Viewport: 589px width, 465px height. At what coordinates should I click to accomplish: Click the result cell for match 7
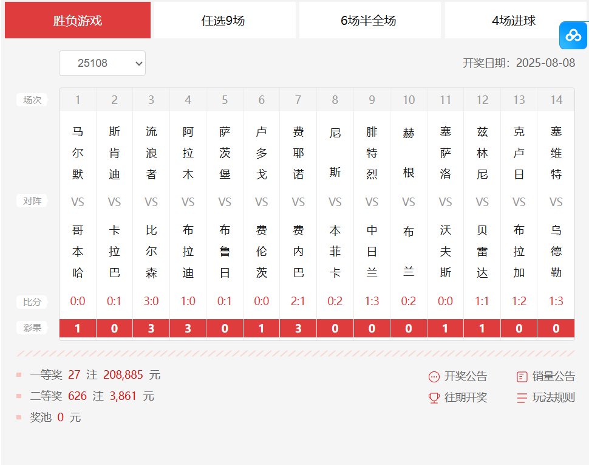[298, 329]
